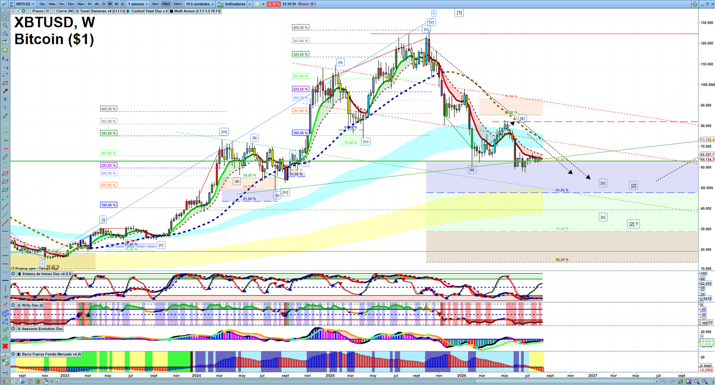Screen dimensions: 715x385
Task: Click the Bitcoin ($1) title label
Action: pos(54,39)
